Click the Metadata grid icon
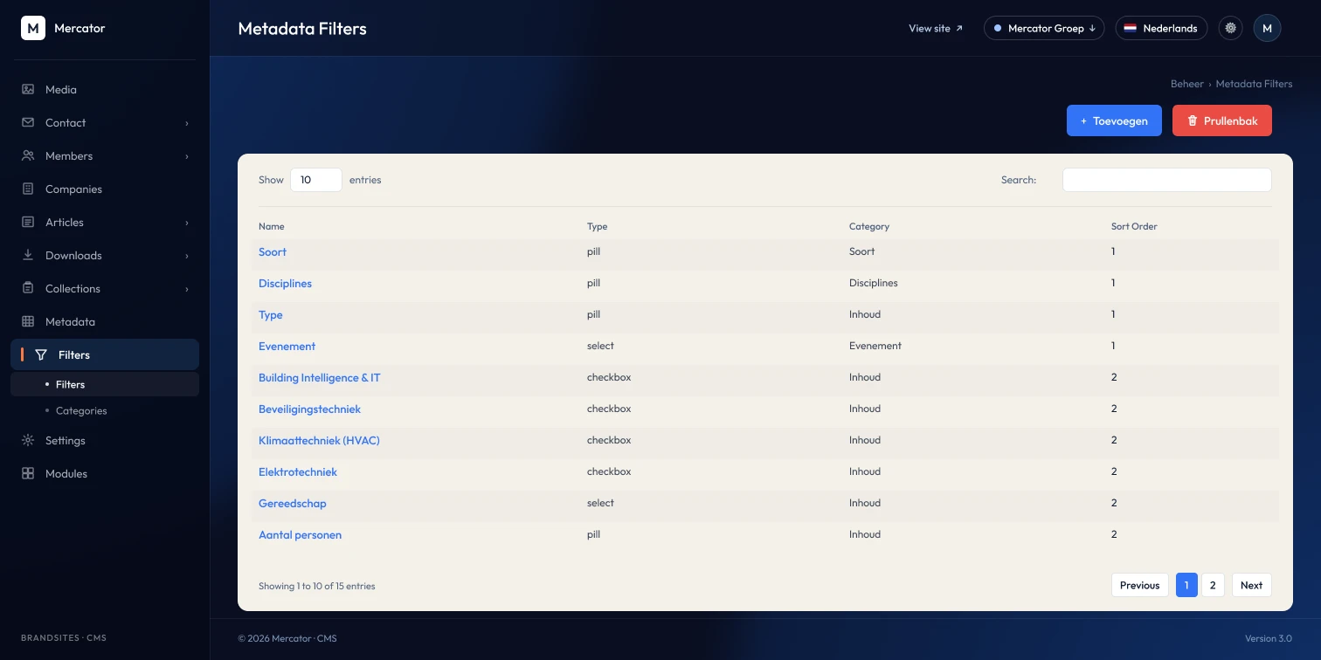1321x660 pixels. [28, 321]
